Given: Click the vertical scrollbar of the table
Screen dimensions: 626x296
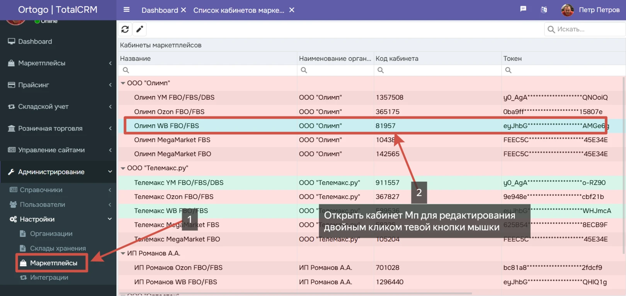Looking at the screenshot, I should pos(623,165).
